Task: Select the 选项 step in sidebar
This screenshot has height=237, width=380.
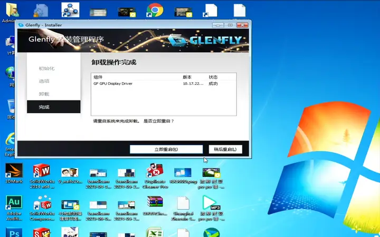Action: (x=44, y=81)
